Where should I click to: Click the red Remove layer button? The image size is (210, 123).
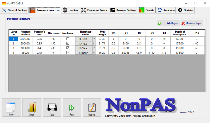pyautogui.click(x=192, y=23)
